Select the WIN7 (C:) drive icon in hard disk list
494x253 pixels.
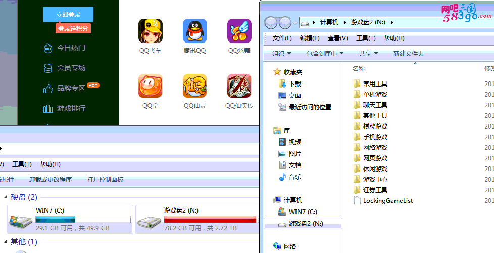coord(21,222)
